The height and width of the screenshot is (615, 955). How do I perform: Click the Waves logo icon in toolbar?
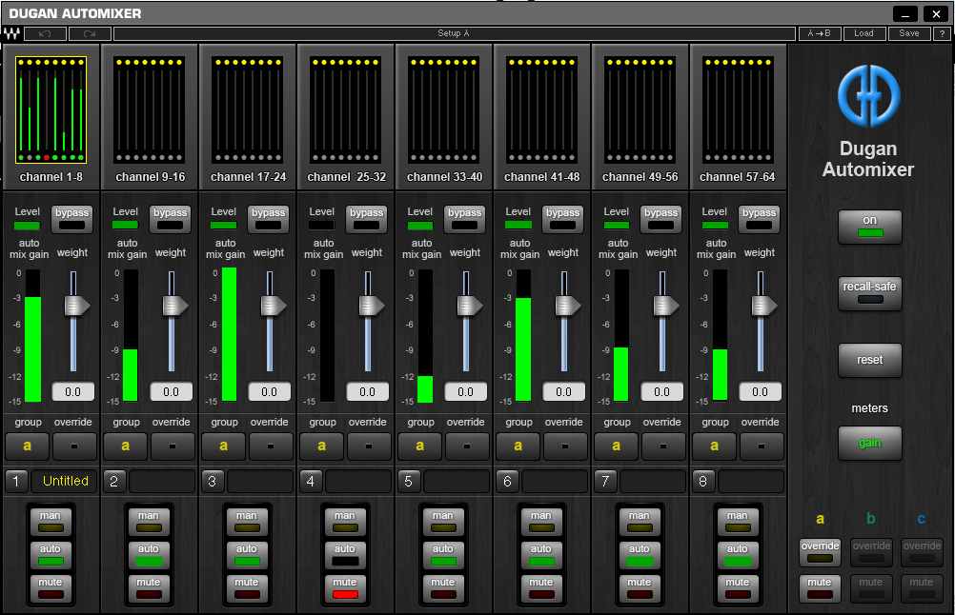(11, 33)
